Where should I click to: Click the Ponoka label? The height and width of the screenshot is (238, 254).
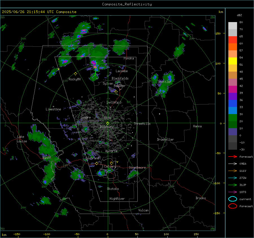pyautogui.click(x=129, y=58)
